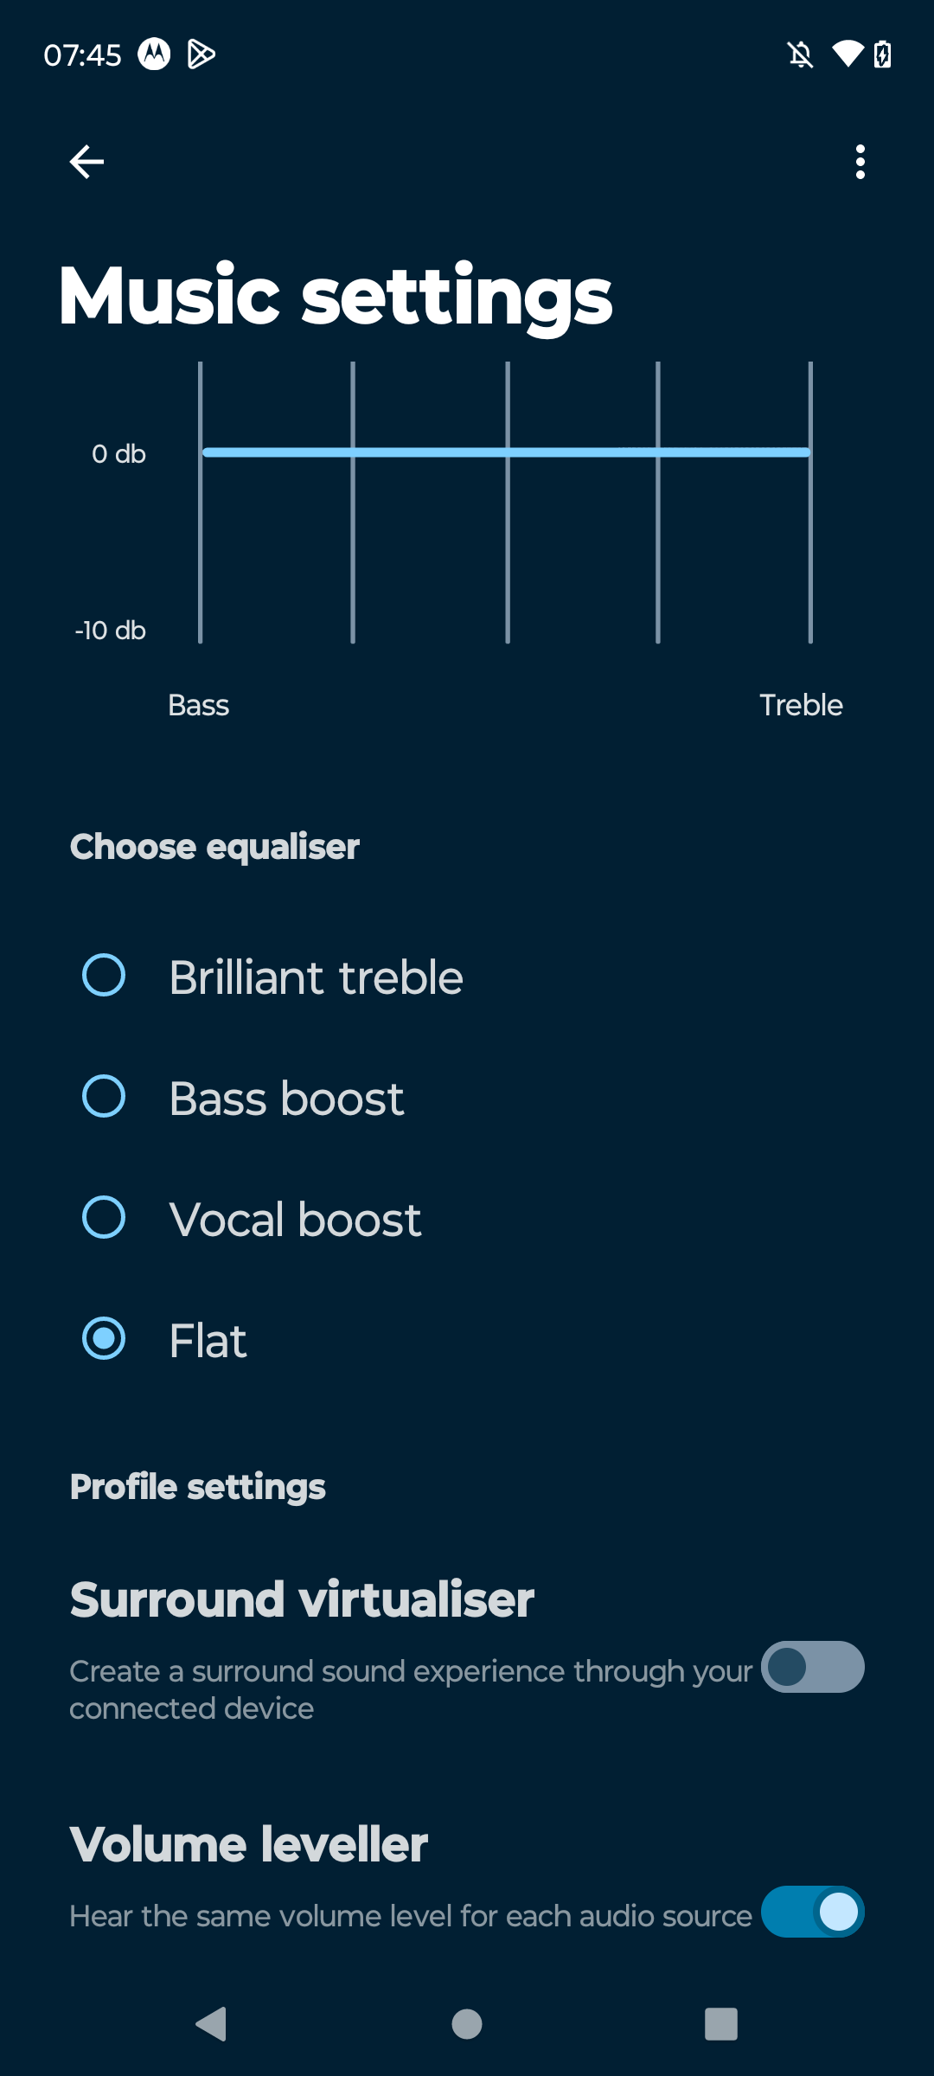Tap the Motorola icon in status bar
This screenshot has width=934, height=2076.
pyautogui.click(x=154, y=54)
